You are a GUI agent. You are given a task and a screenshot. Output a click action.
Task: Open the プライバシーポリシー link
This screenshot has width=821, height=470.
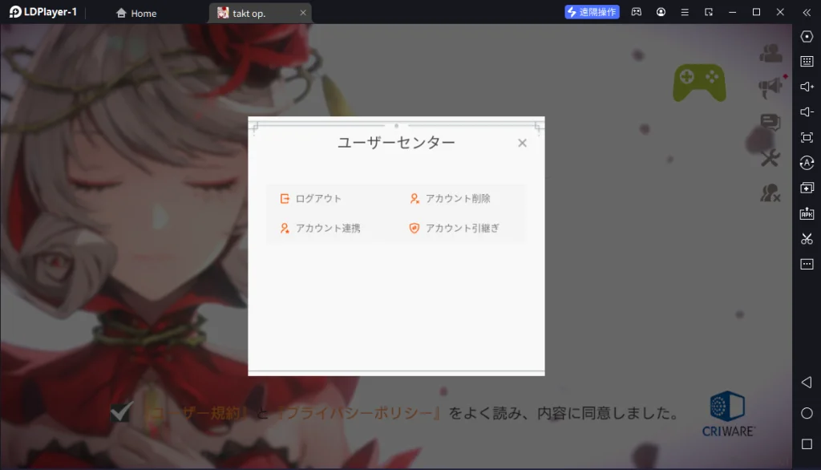tap(358, 413)
